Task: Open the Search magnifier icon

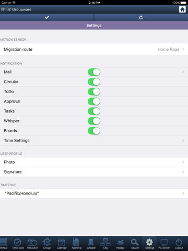Action: click(x=135, y=244)
